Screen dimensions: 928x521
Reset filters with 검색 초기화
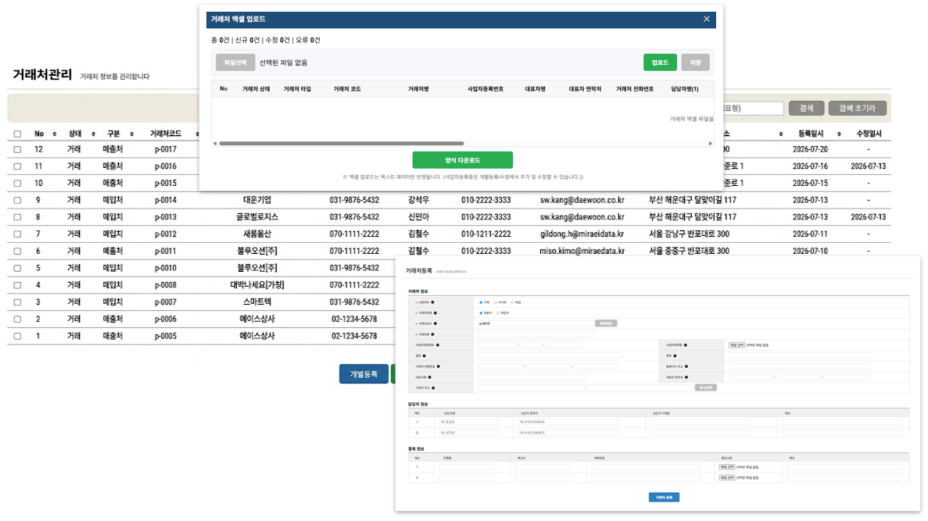click(x=857, y=109)
